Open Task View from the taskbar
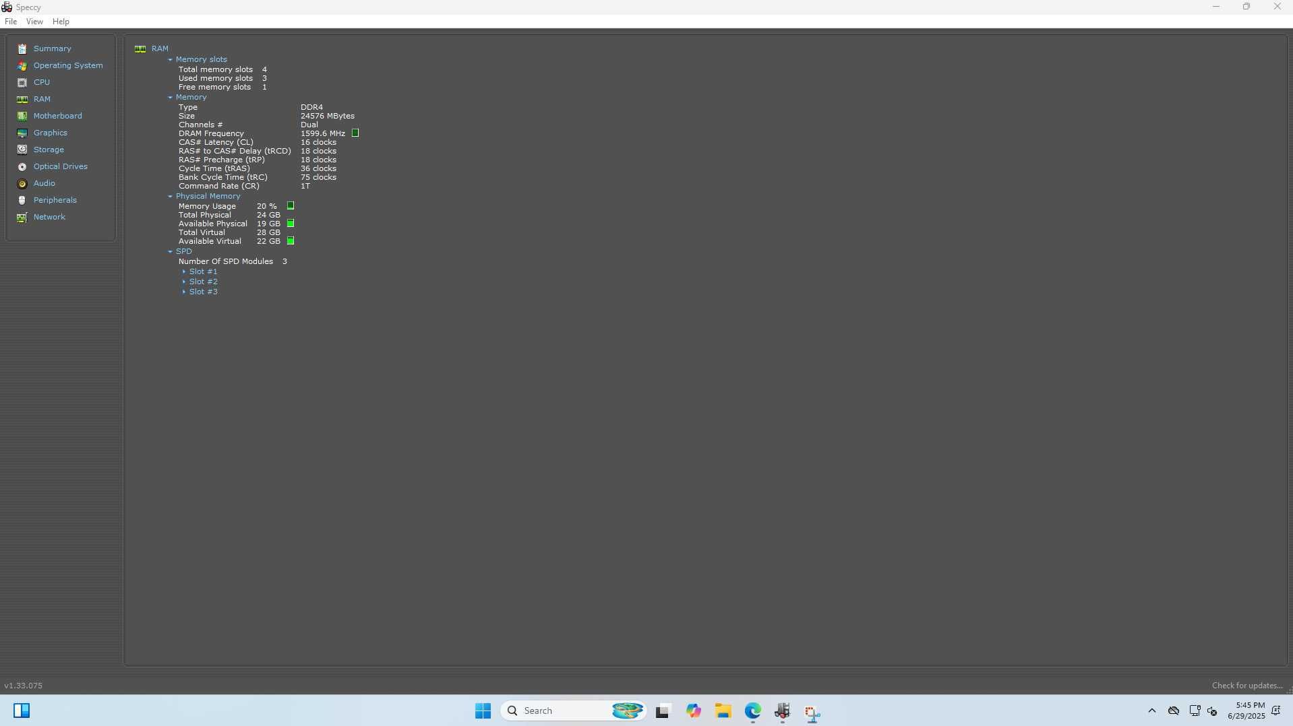The width and height of the screenshot is (1293, 726). pyautogui.click(x=662, y=711)
